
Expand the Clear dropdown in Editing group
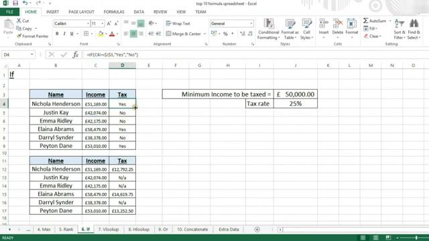[380, 36]
